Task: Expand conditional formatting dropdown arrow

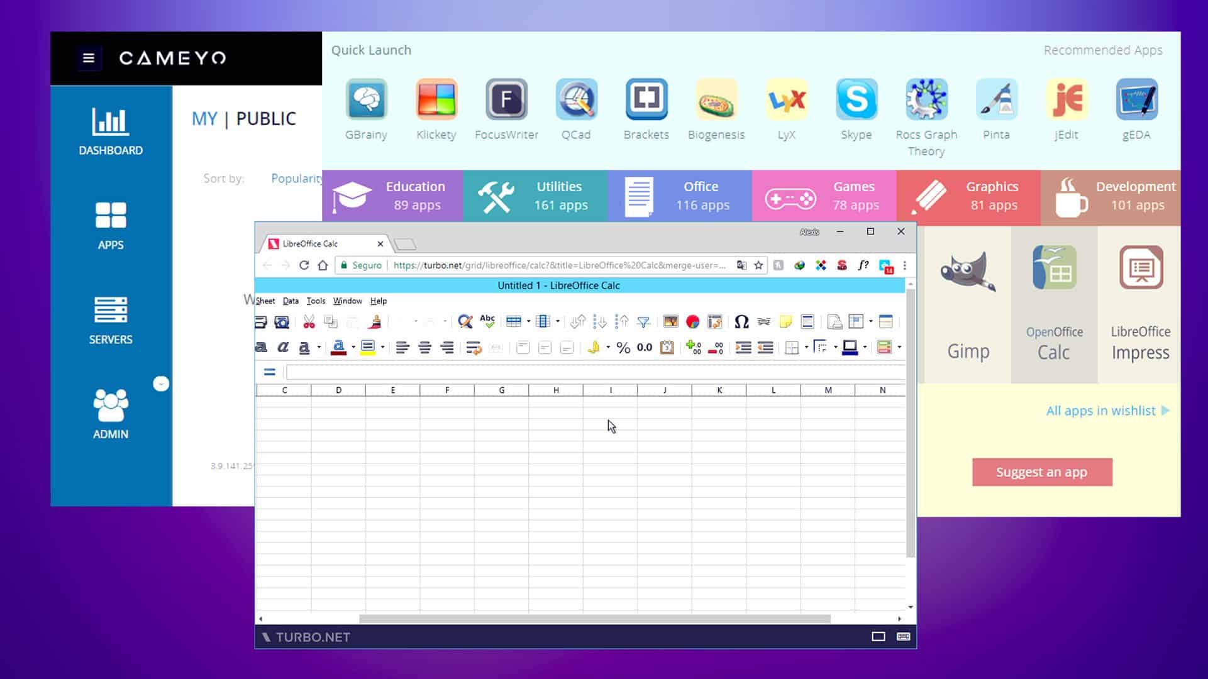Action: coord(899,348)
